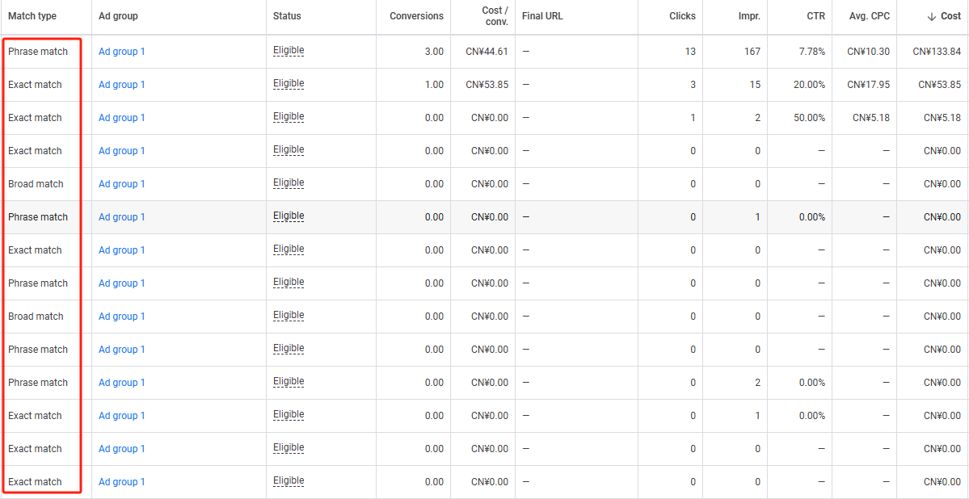
Task: Click Eligible status in the 7.78% CTR row
Action: tap(289, 50)
